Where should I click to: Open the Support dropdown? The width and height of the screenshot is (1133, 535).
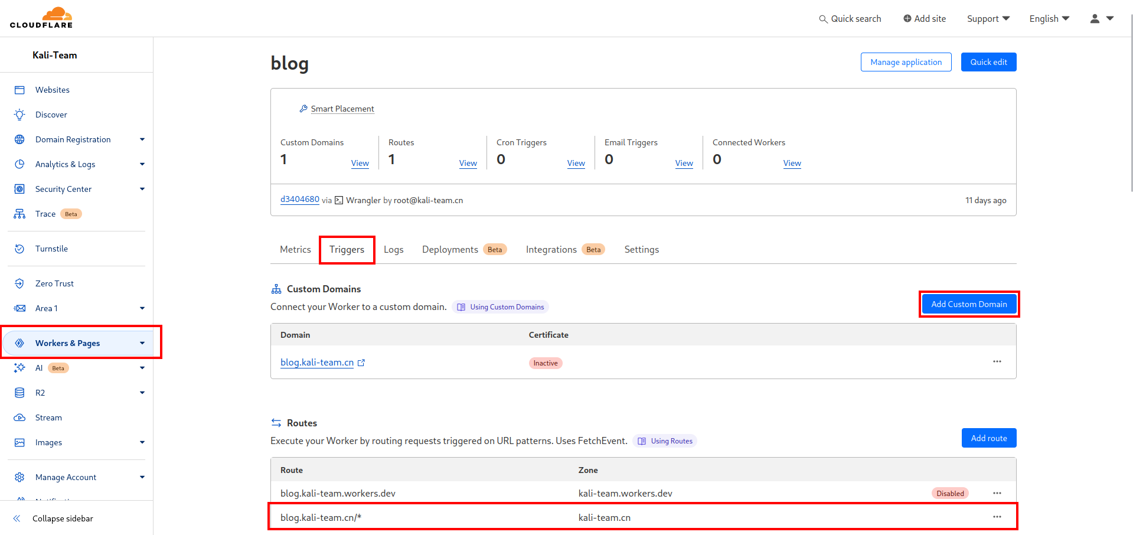click(988, 19)
